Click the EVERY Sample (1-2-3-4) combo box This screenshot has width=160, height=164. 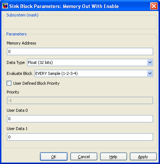click(94, 73)
